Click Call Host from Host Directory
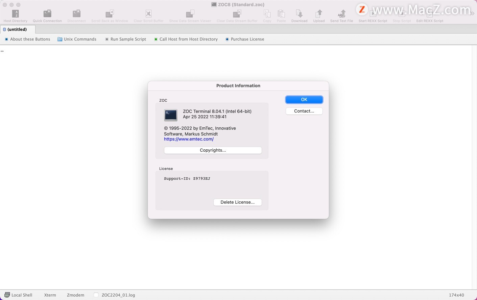 pos(186,39)
